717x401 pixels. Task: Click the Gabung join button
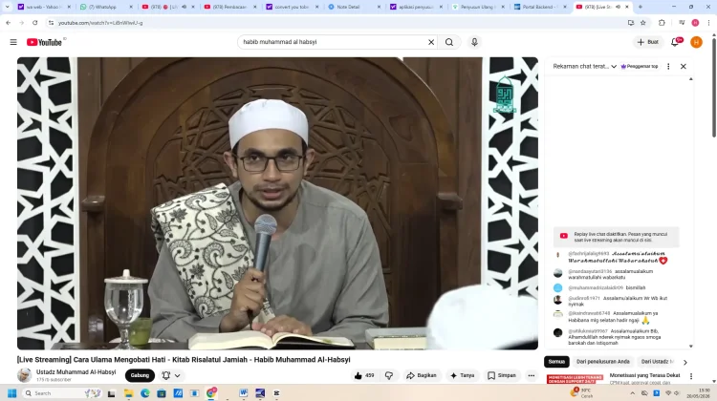(x=140, y=375)
